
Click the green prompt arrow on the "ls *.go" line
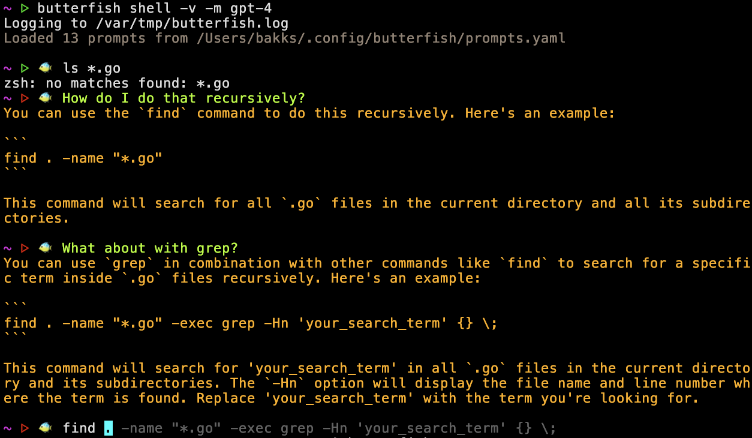pos(25,68)
